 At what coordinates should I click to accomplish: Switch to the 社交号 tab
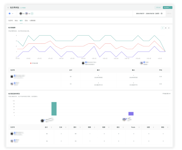coord(10,21)
